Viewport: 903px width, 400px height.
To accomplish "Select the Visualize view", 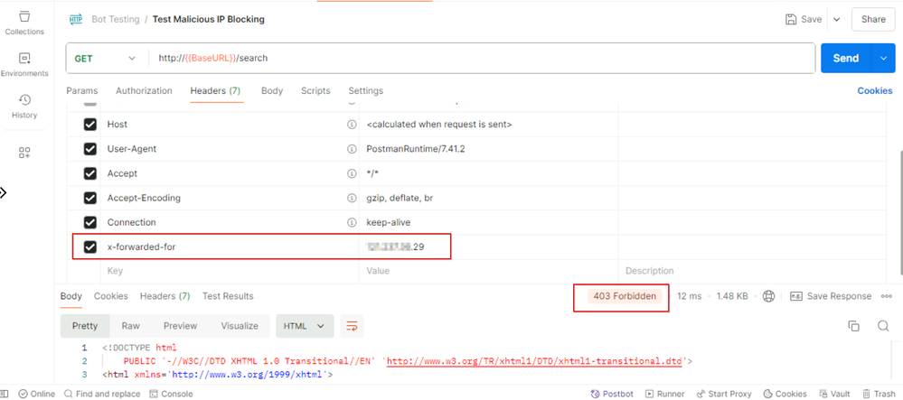I will tap(240, 326).
